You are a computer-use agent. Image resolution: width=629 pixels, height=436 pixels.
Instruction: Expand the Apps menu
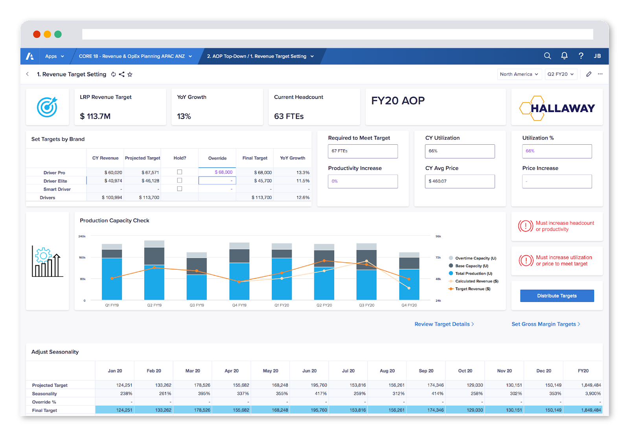click(x=54, y=56)
